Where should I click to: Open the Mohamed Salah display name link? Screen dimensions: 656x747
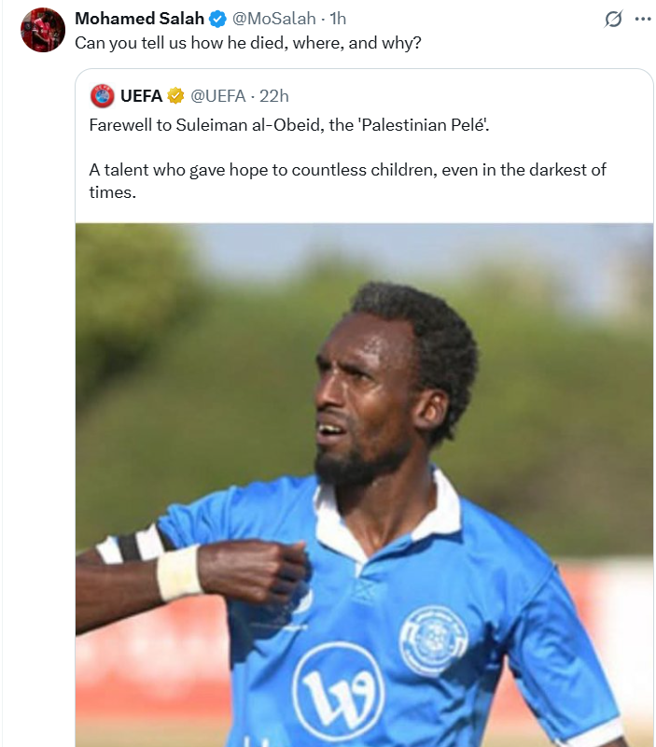(x=139, y=19)
